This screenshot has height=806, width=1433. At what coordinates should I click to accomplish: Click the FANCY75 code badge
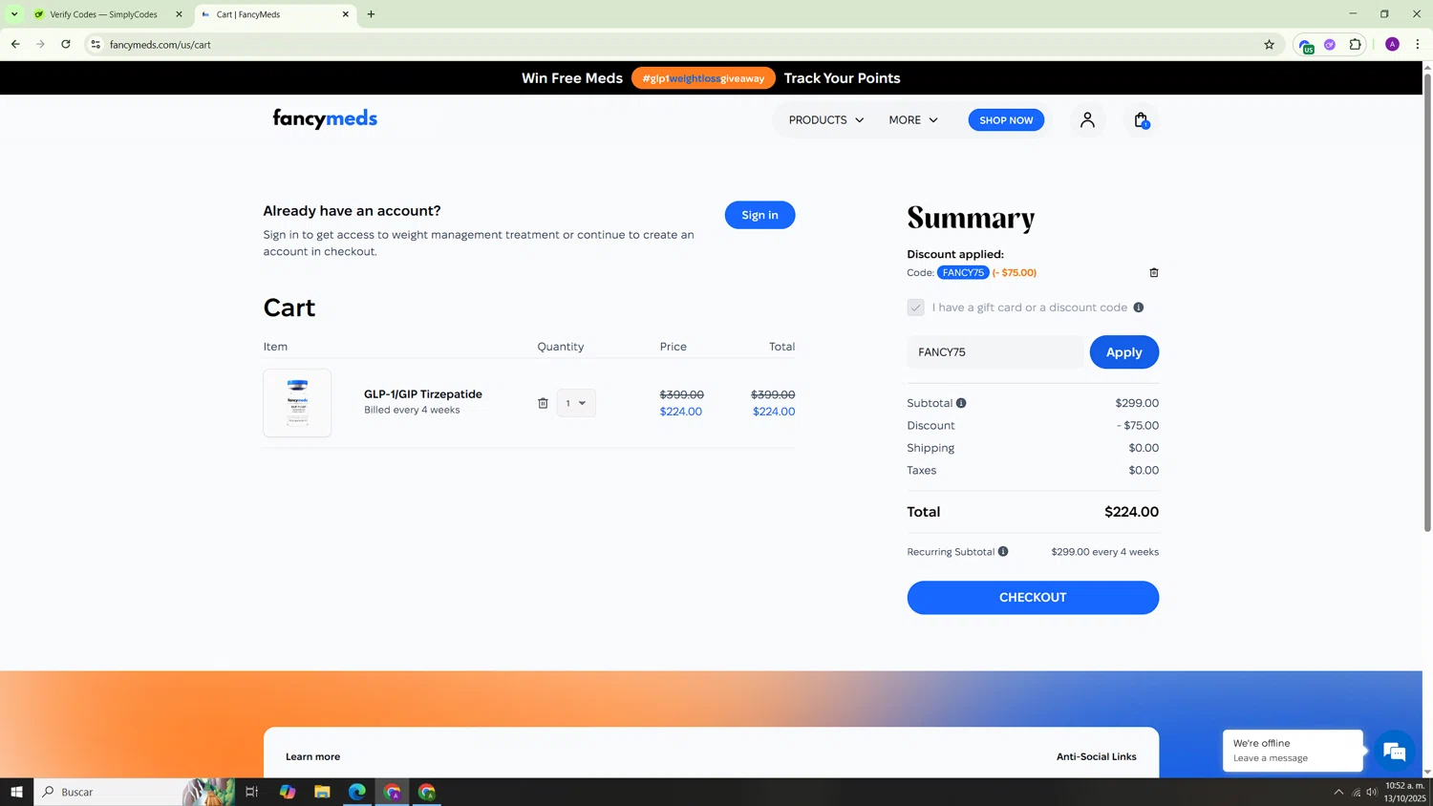point(963,272)
